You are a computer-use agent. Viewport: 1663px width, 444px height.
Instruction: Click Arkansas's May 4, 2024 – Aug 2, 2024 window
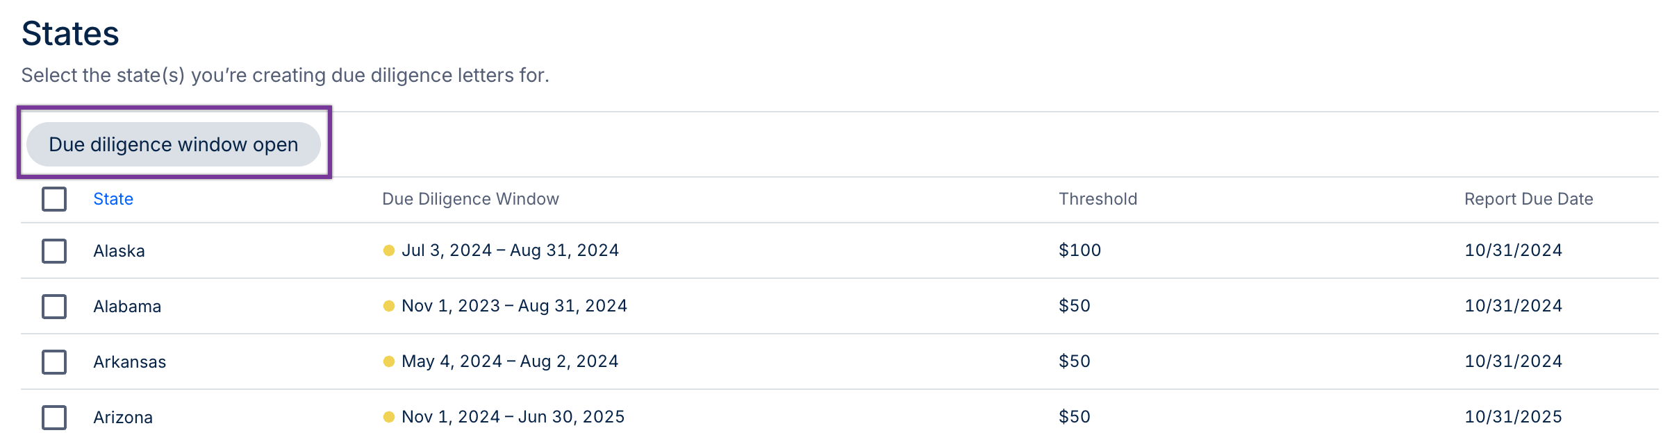[510, 361]
